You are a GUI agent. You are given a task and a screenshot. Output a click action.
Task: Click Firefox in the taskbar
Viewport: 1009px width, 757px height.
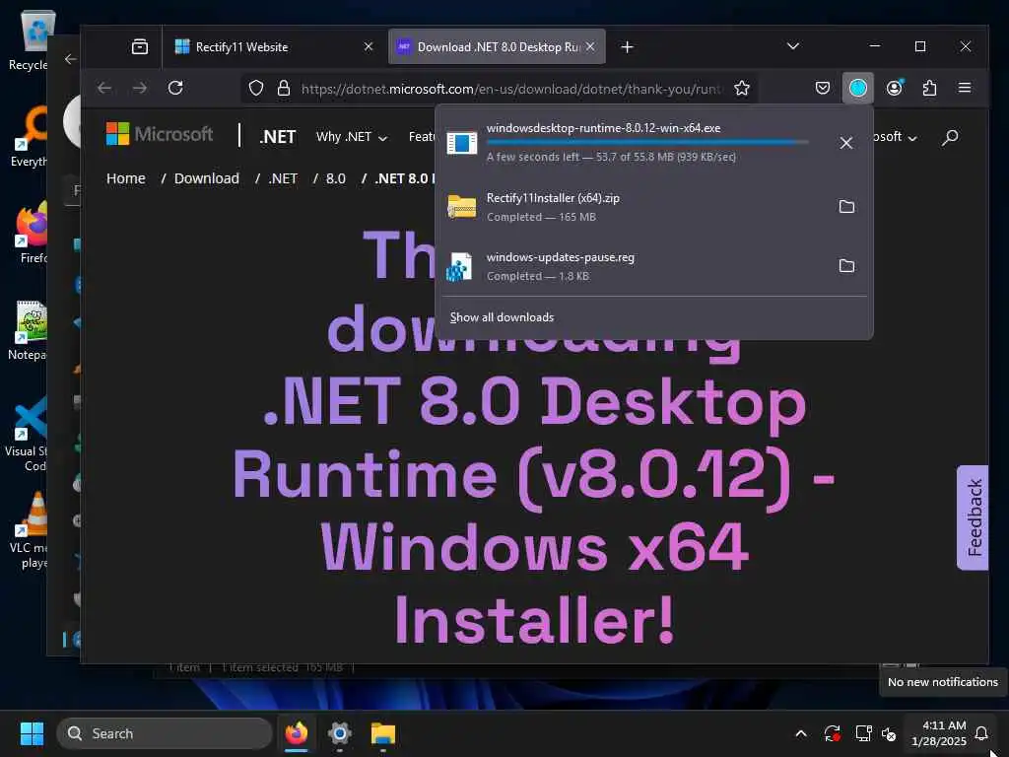click(296, 733)
